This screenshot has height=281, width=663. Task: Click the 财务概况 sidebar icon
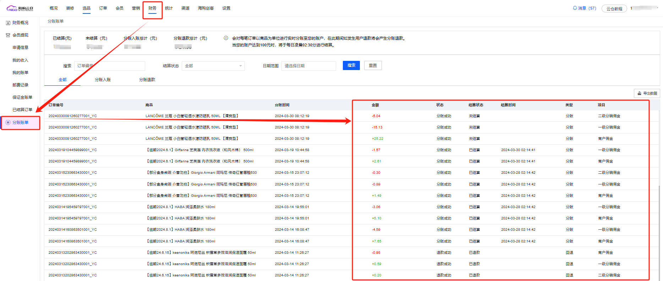pos(8,23)
